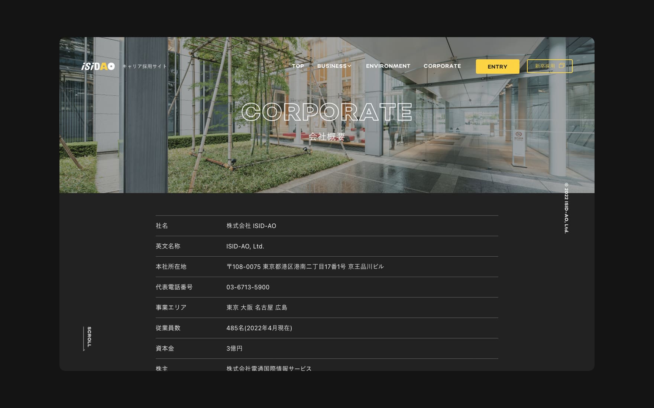Click the vertical © 2022 copyright text

566,208
